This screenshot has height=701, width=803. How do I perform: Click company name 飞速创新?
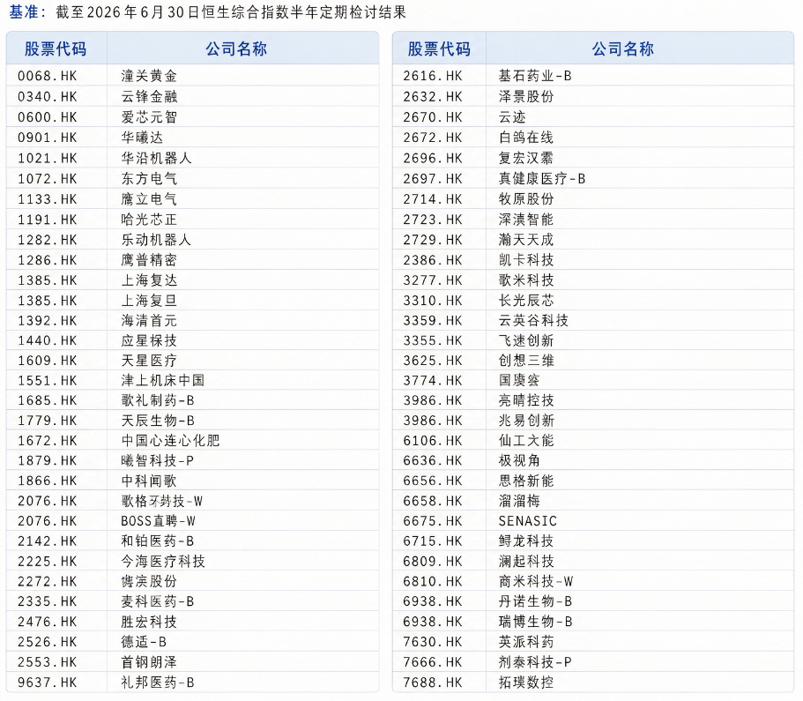coord(526,340)
